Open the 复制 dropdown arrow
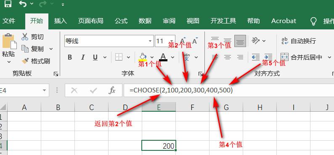The width and height of the screenshot is (334, 155). click(51, 49)
